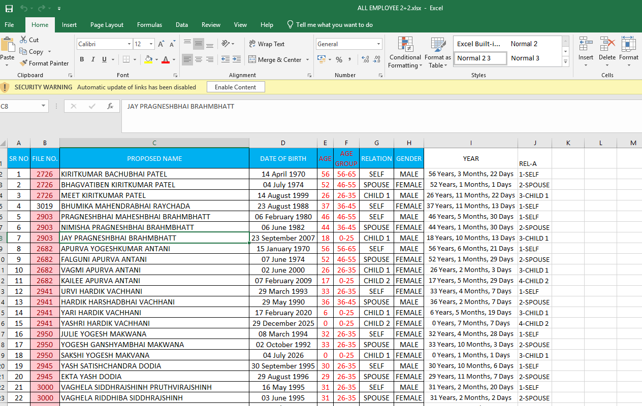
Task: Switch to the Data tab
Action: pos(182,24)
